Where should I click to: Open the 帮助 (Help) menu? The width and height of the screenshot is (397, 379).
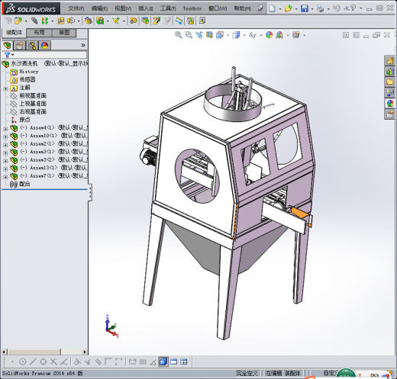click(x=242, y=8)
